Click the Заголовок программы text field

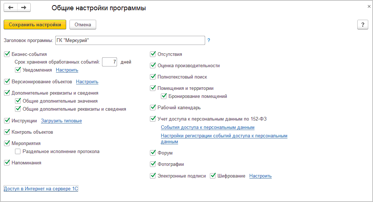click(x=130, y=41)
